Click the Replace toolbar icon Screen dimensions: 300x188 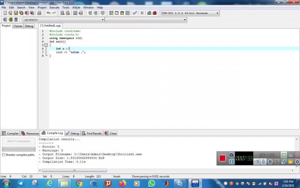click(68, 13)
